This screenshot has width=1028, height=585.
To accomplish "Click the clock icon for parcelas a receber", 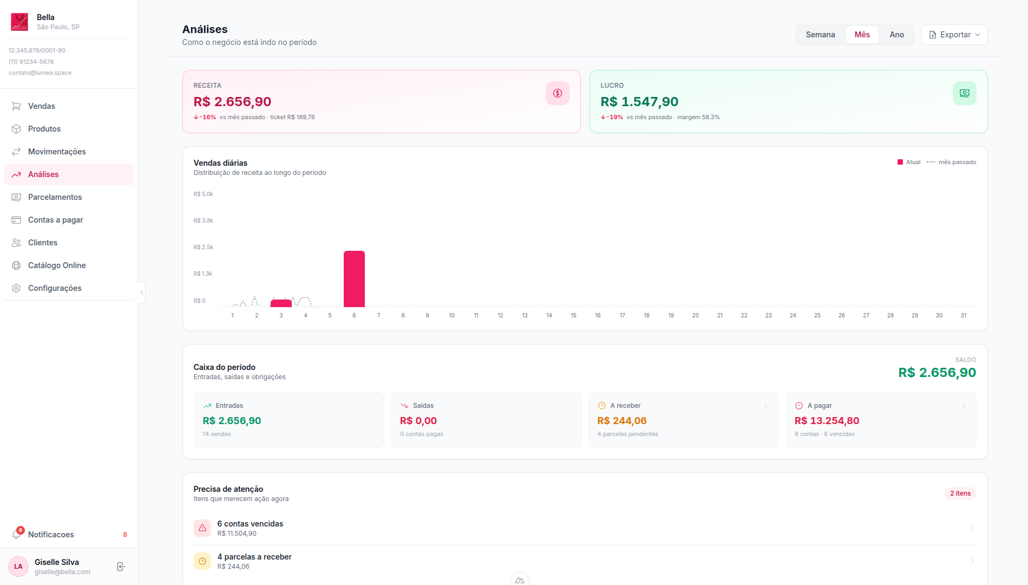I will click(202, 561).
